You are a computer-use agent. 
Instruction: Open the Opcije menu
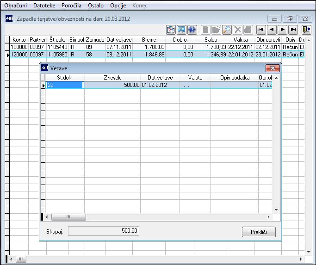118,6
